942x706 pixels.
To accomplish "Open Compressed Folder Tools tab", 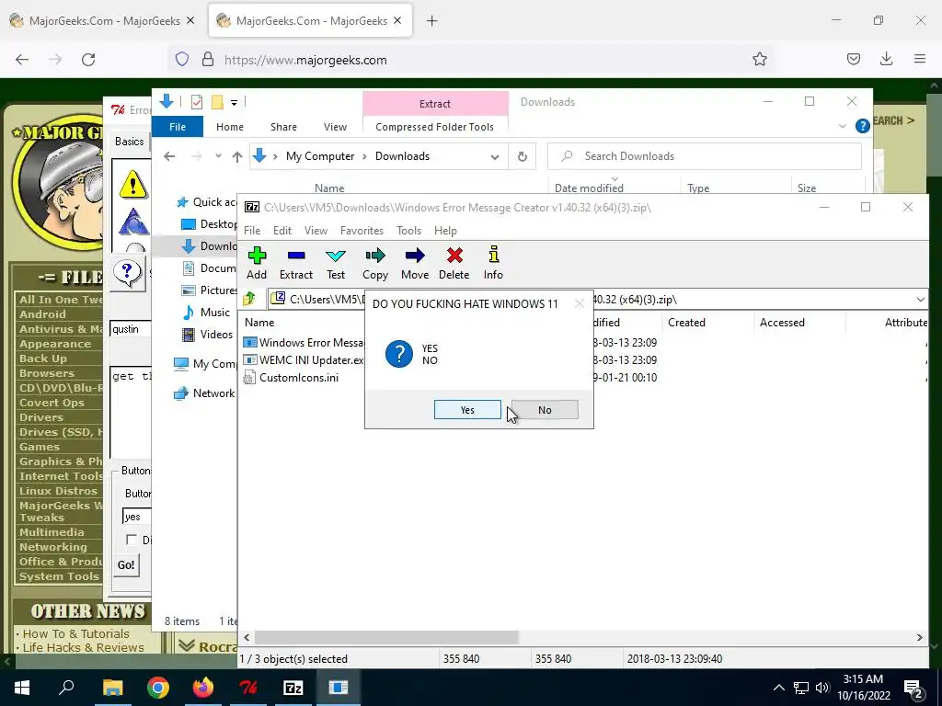I will point(434,127).
